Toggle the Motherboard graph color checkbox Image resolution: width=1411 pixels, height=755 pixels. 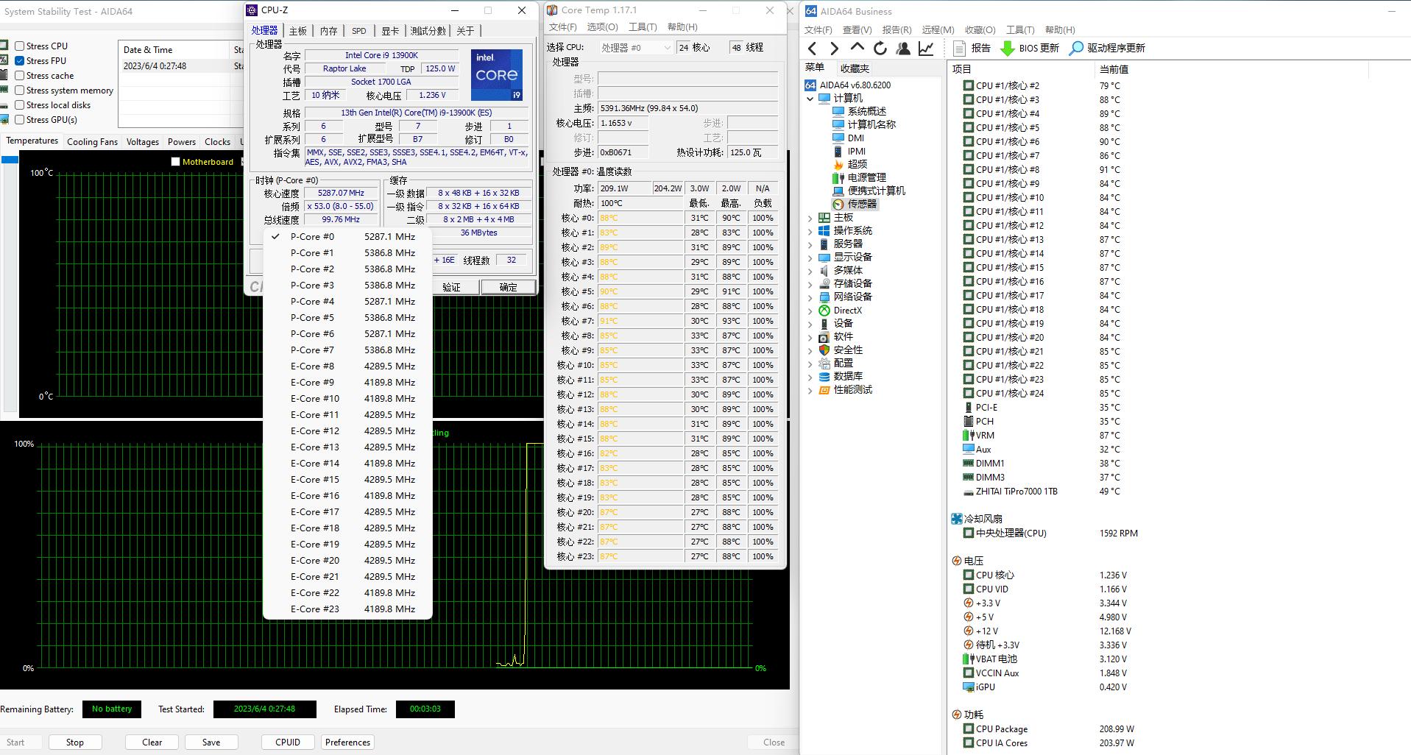point(175,162)
